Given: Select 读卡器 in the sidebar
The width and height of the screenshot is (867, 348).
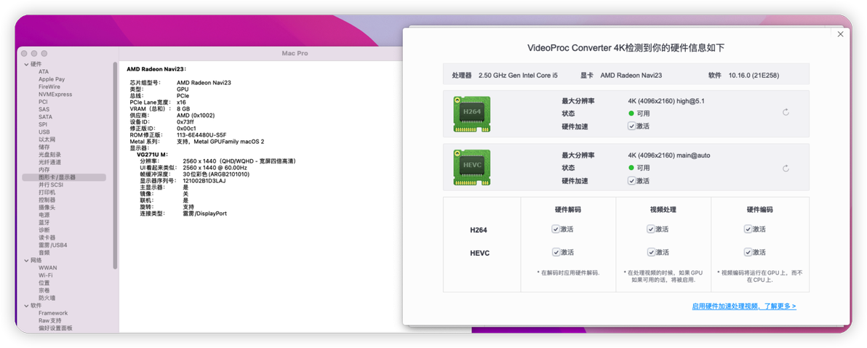Looking at the screenshot, I should coord(47,238).
